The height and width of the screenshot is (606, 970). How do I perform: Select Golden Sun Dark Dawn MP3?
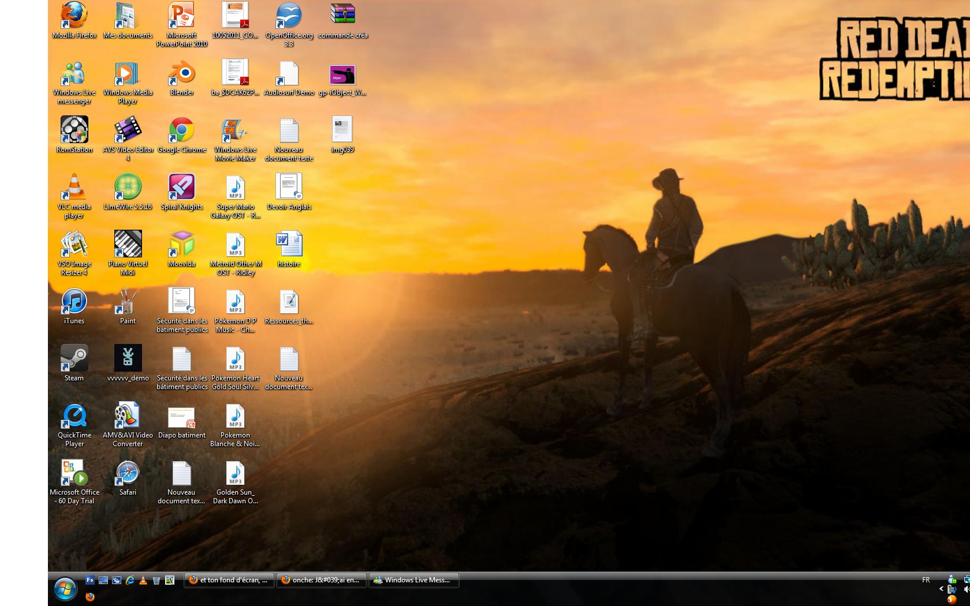(x=235, y=482)
